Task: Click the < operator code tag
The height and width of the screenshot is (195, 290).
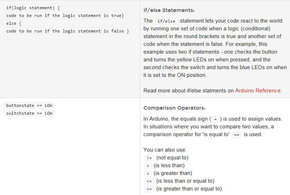Action: click(x=147, y=166)
